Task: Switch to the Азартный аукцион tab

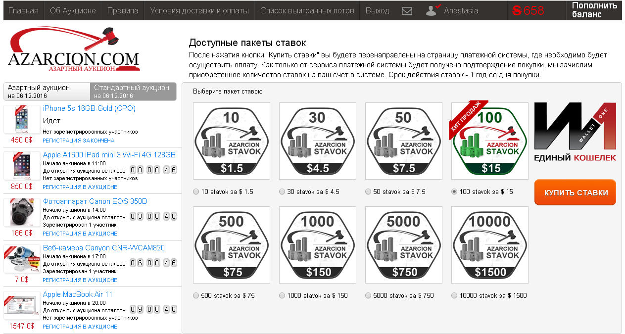Action: coord(47,91)
